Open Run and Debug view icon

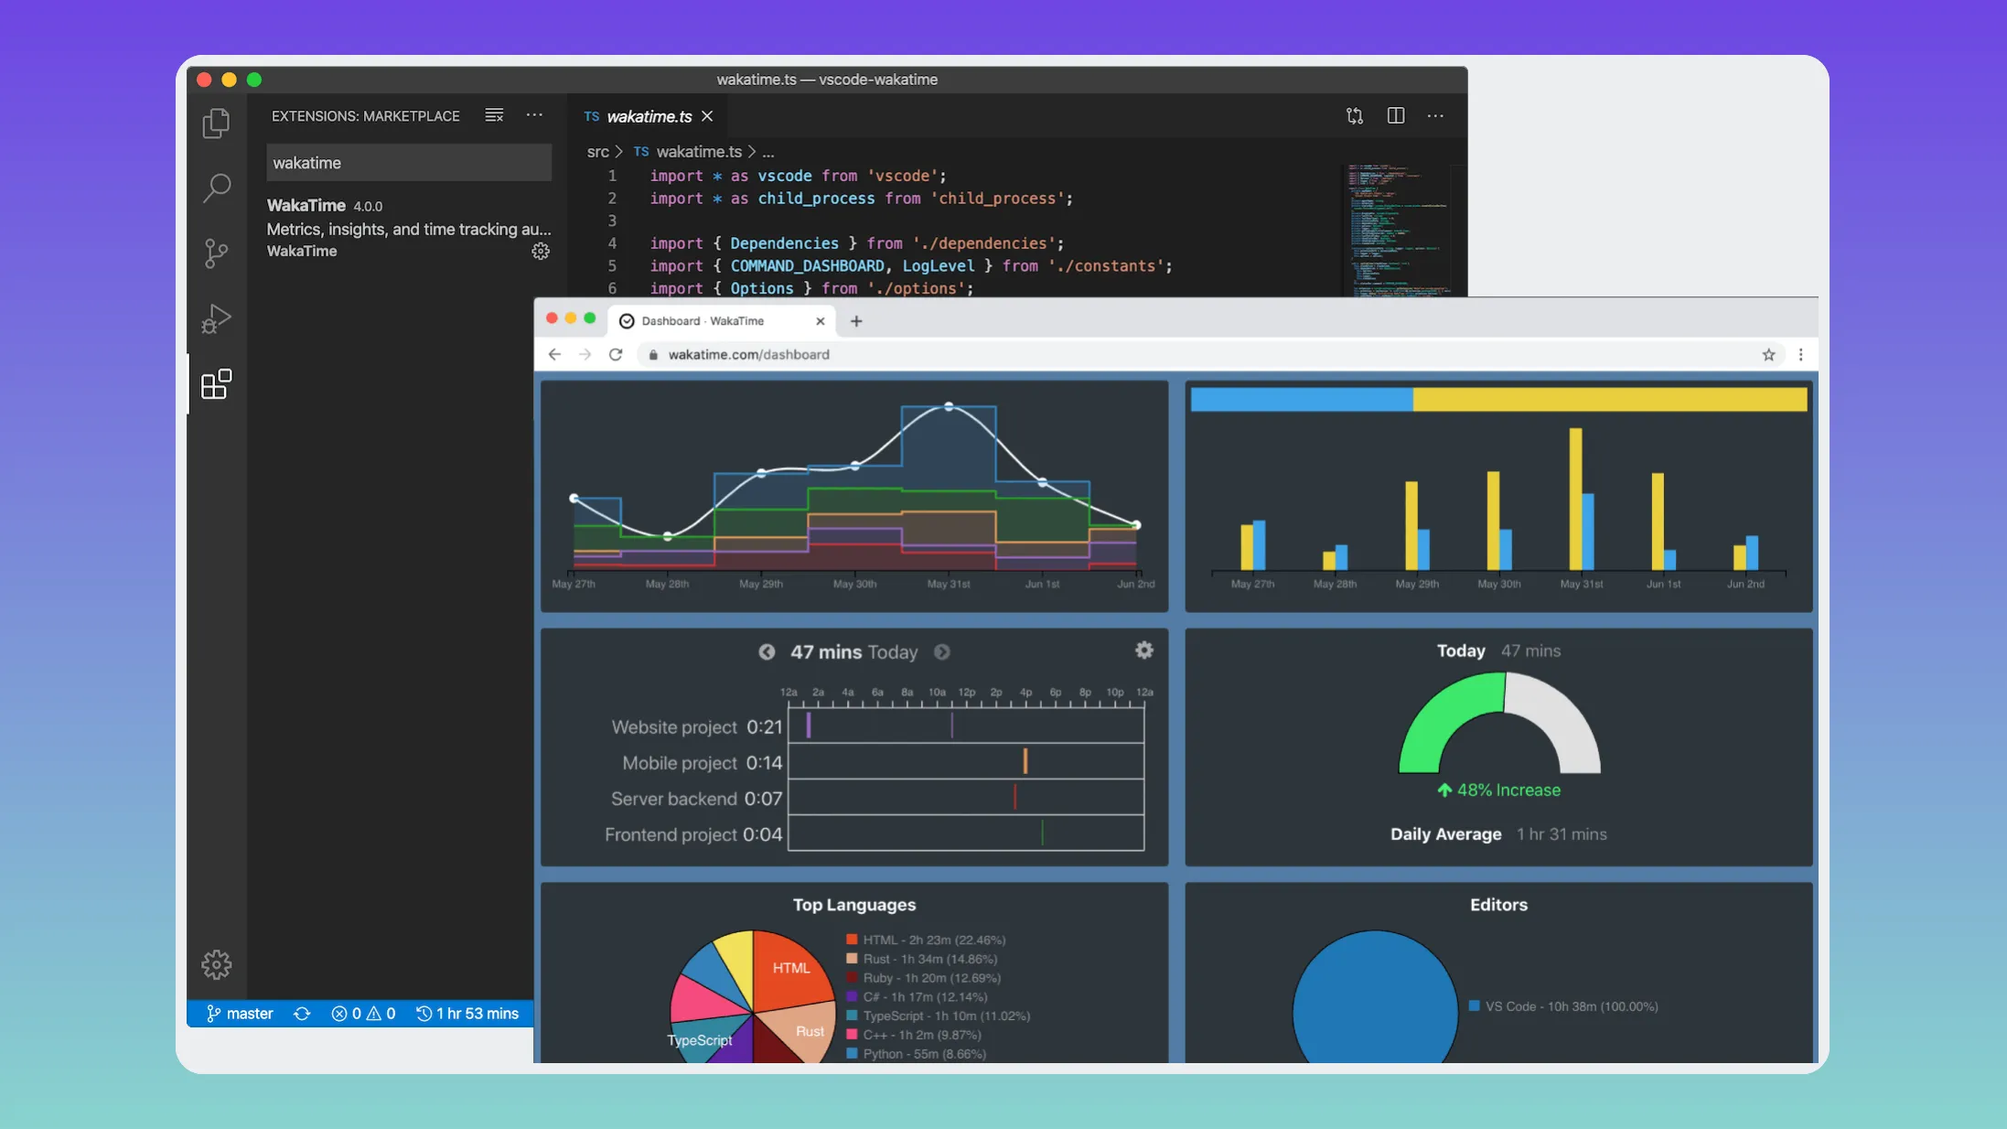[x=216, y=318]
